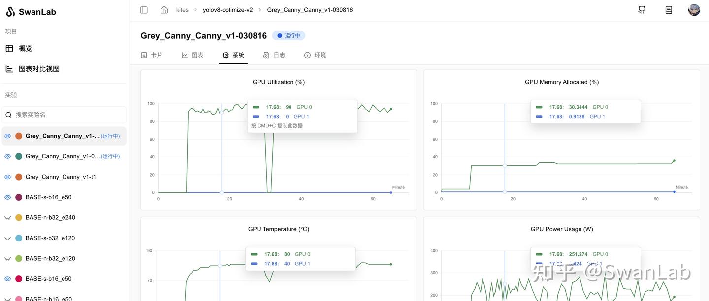The height and width of the screenshot is (301, 709).
Task: Show the BASE-n-b32_e240 experiment
Action: [8, 218]
